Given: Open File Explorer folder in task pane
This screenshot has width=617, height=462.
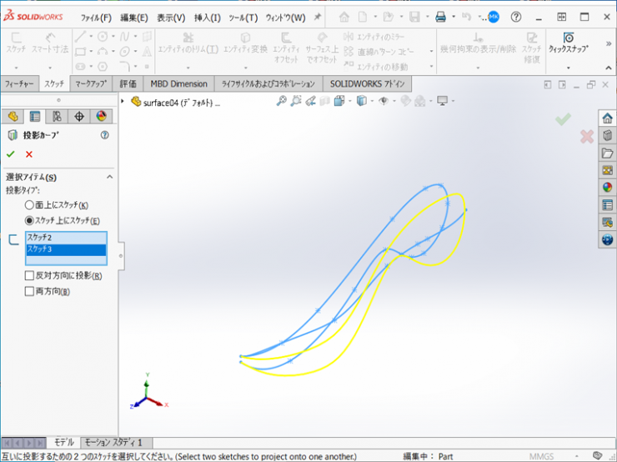Looking at the screenshot, I should click(x=607, y=153).
